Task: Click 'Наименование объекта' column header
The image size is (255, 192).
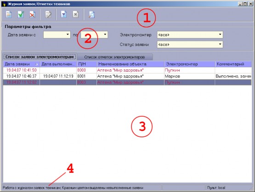Action: click(130, 64)
